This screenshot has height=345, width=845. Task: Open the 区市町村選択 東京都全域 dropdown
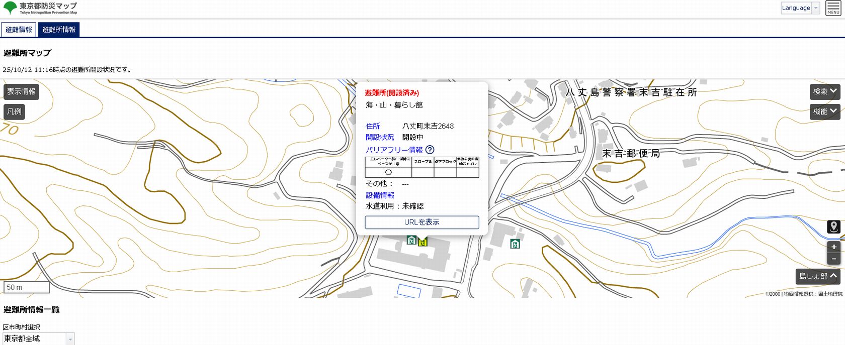pos(39,339)
